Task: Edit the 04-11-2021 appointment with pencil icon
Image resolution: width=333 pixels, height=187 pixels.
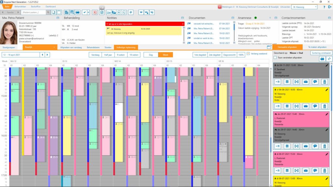Action: (326, 65)
